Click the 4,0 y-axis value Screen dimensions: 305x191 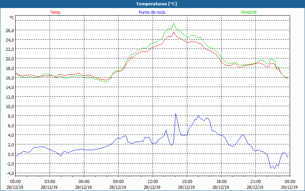point(11,135)
